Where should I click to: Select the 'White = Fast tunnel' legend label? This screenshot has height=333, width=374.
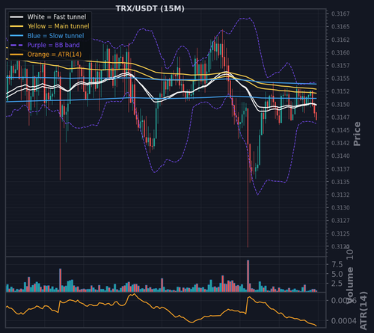click(x=57, y=17)
